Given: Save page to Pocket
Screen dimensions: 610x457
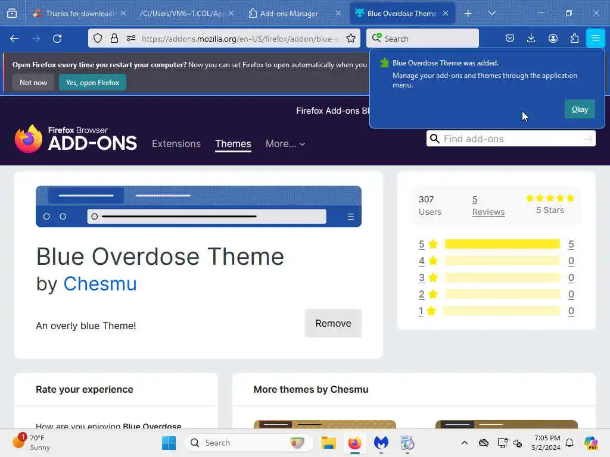Looking at the screenshot, I should point(510,39).
